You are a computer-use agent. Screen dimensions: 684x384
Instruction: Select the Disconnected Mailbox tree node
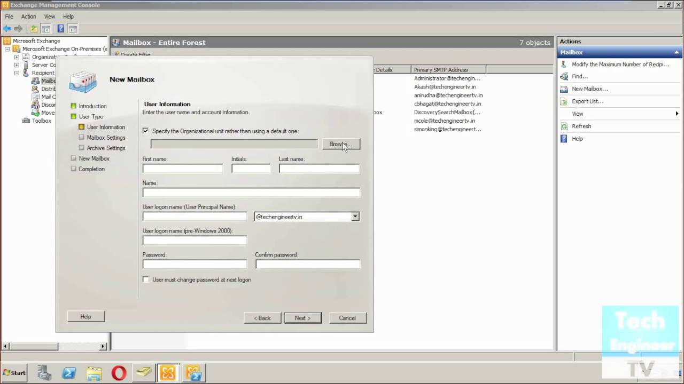tap(44, 105)
